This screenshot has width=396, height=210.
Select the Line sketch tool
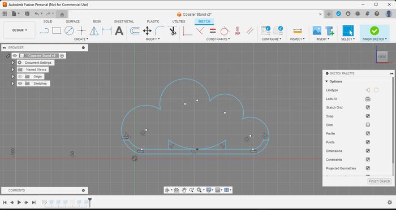click(44, 30)
